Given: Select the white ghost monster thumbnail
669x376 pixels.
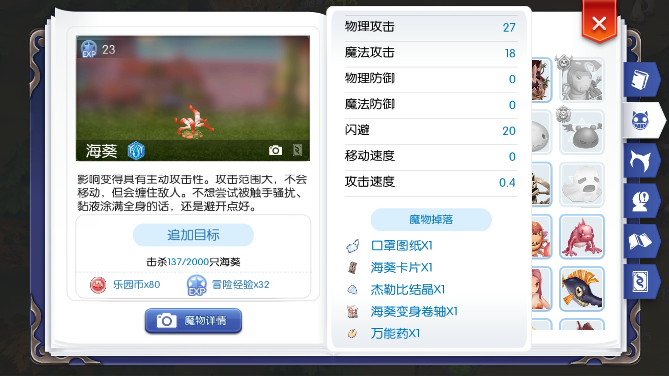Looking at the screenshot, I should (x=582, y=185).
